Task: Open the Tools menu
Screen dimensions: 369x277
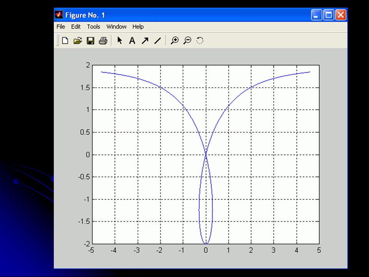Action: click(93, 27)
